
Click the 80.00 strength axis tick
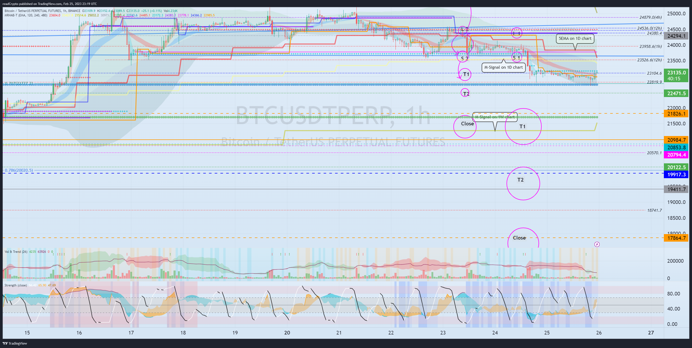point(674,294)
